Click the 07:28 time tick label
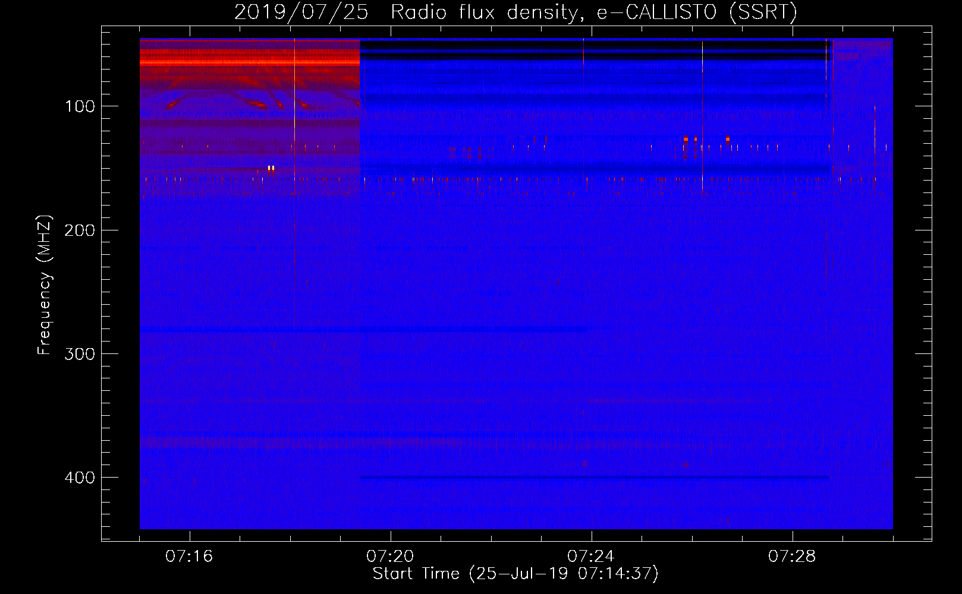This screenshot has height=594, width=962. tap(792, 556)
